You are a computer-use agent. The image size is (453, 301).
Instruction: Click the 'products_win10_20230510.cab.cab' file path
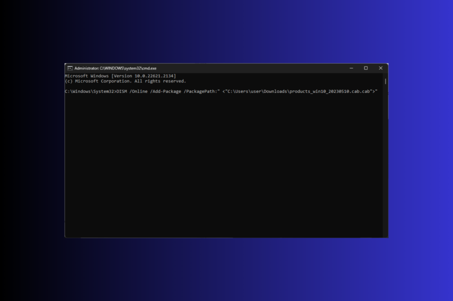[330, 91]
